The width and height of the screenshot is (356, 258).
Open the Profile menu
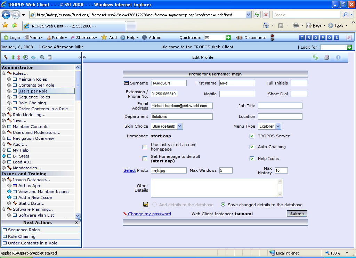(x=57, y=38)
